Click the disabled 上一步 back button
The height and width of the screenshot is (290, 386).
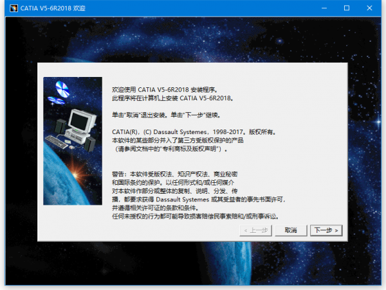pyautogui.click(x=255, y=230)
